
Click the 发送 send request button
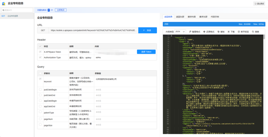tap(148, 30)
